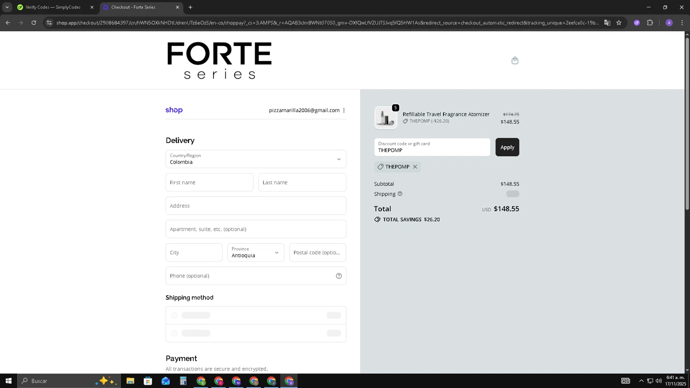Open the tab search dropdown arrow
The image size is (690, 388).
click(x=7, y=7)
